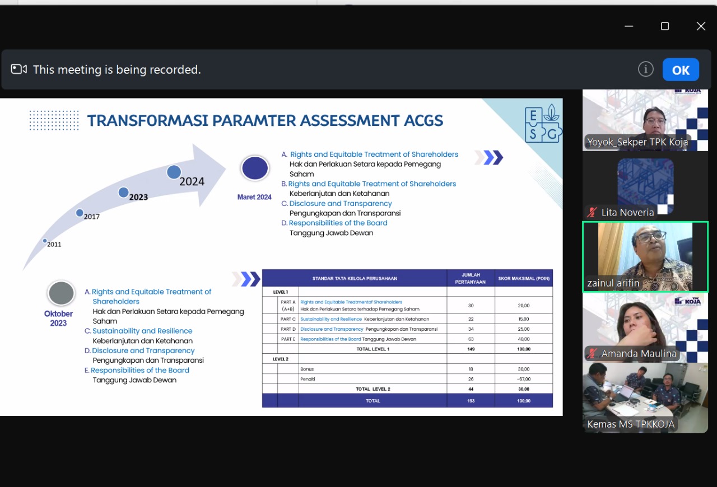Click the dark blue Maret 2024 circle
The image size is (717, 487).
point(255,168)
